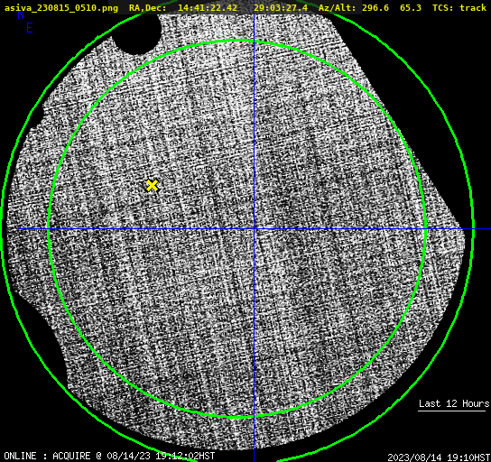Click the 2023/08/14 19:10HST timestamp

pos(439,457)
